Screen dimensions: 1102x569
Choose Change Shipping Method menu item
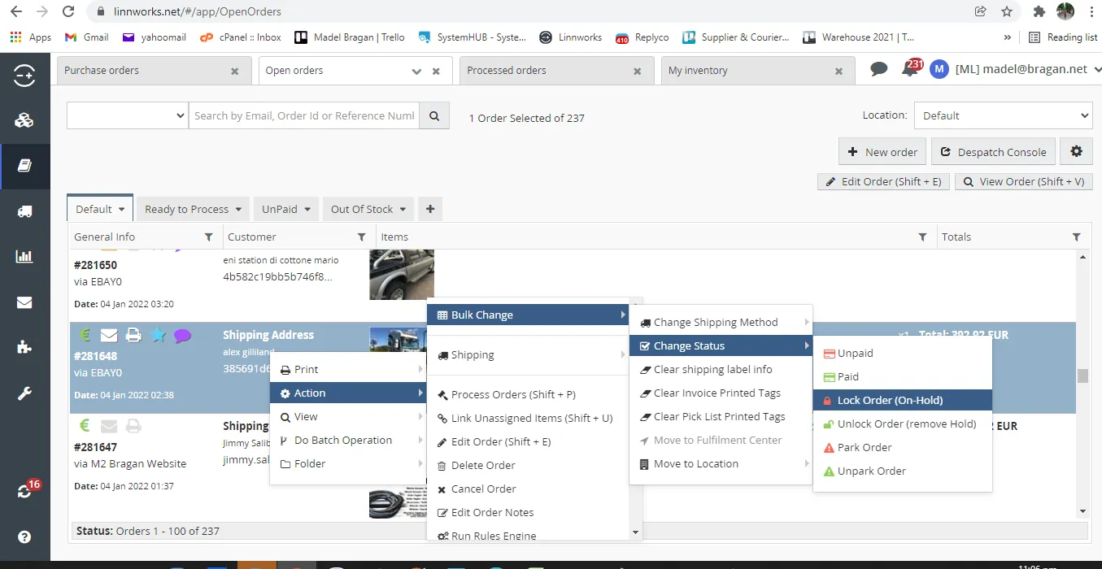click(x=721, y=322)
